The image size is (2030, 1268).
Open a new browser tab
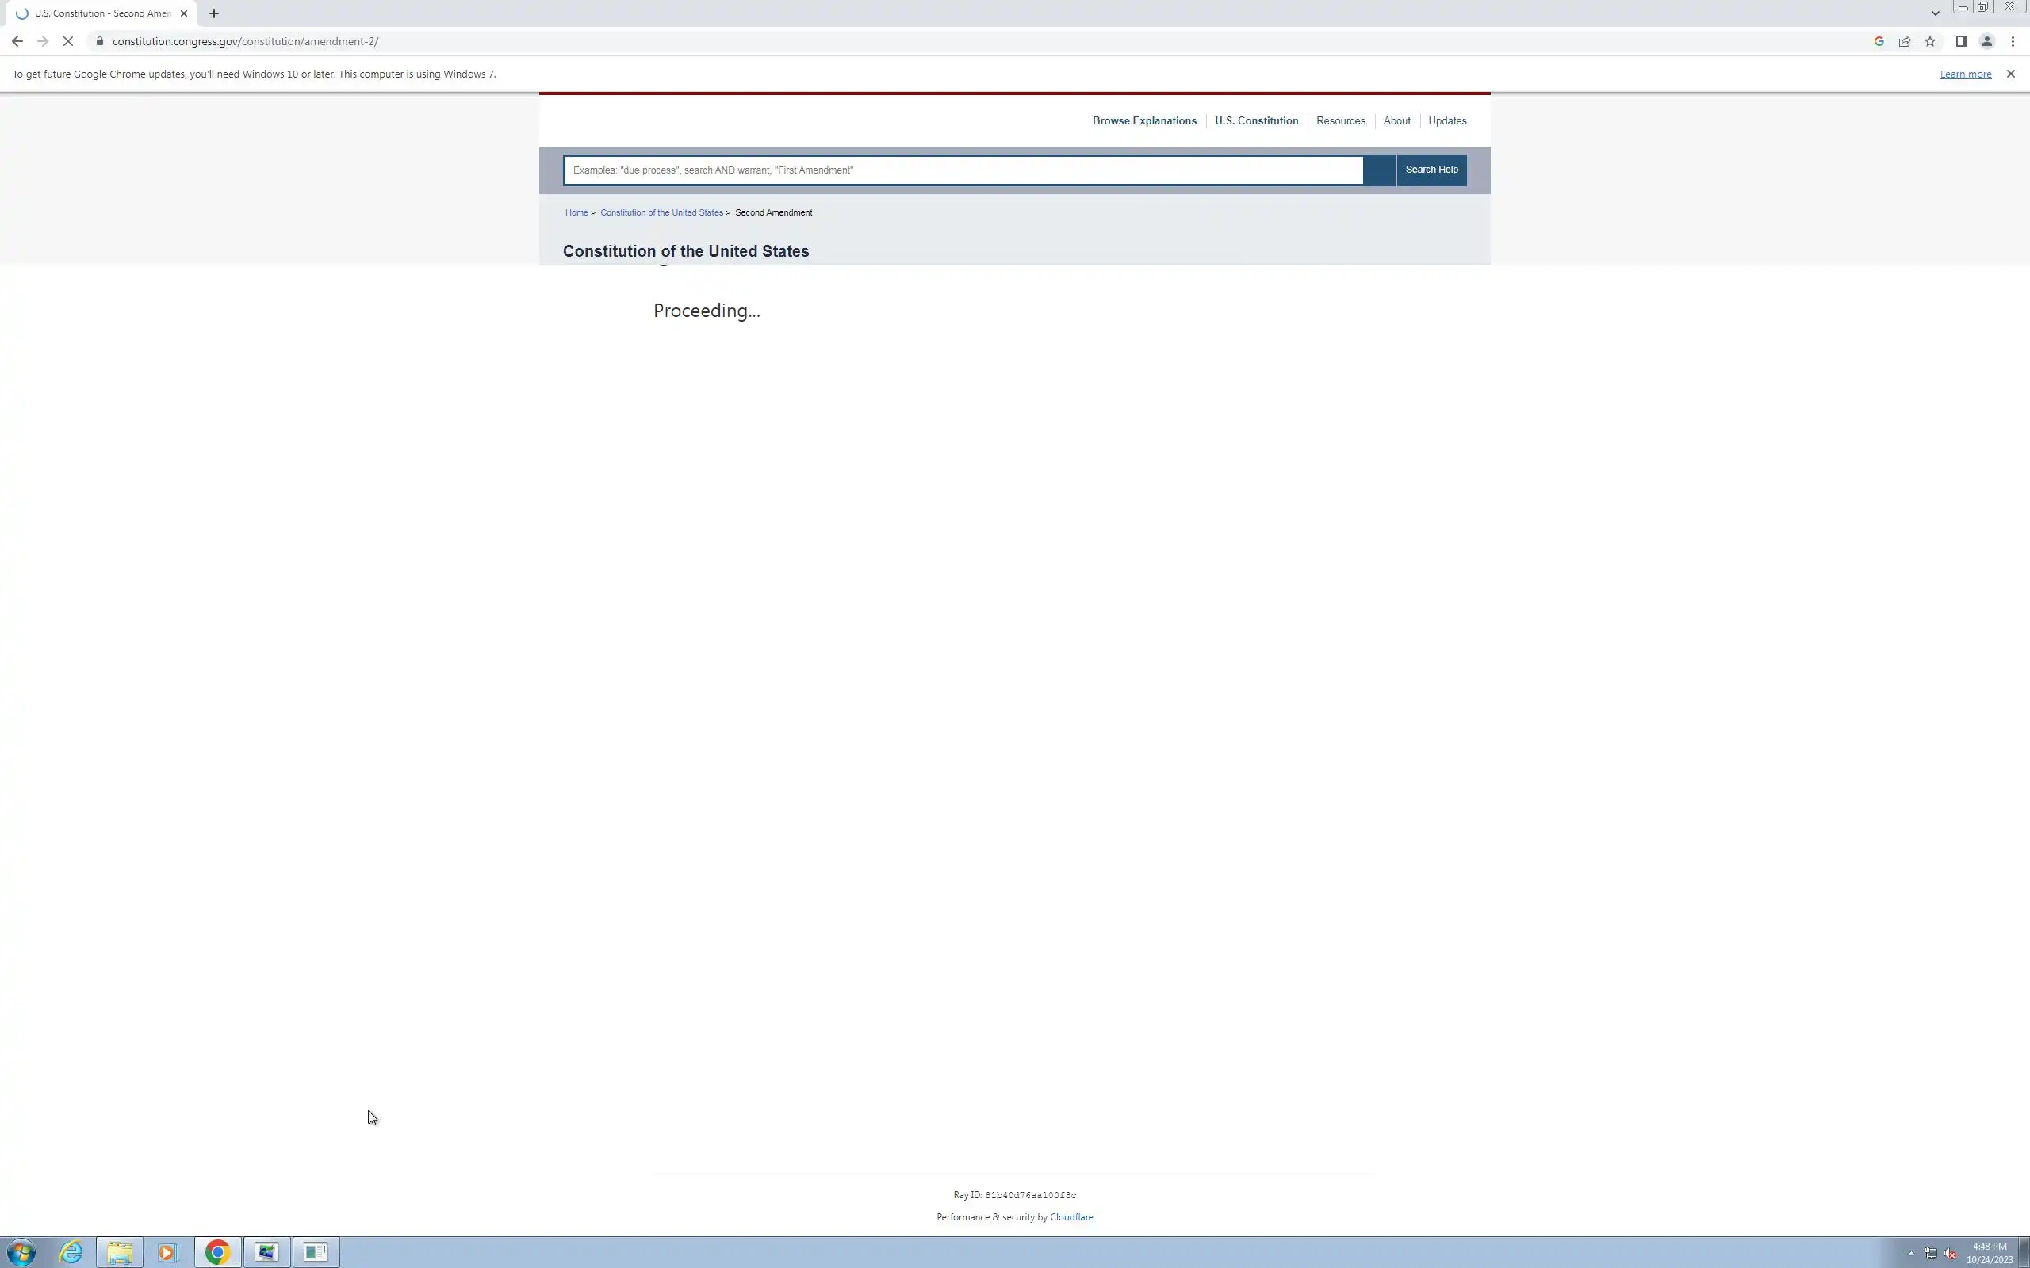point(214,13)
